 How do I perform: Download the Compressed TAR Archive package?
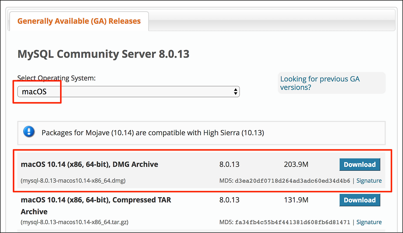click(360, 200)
